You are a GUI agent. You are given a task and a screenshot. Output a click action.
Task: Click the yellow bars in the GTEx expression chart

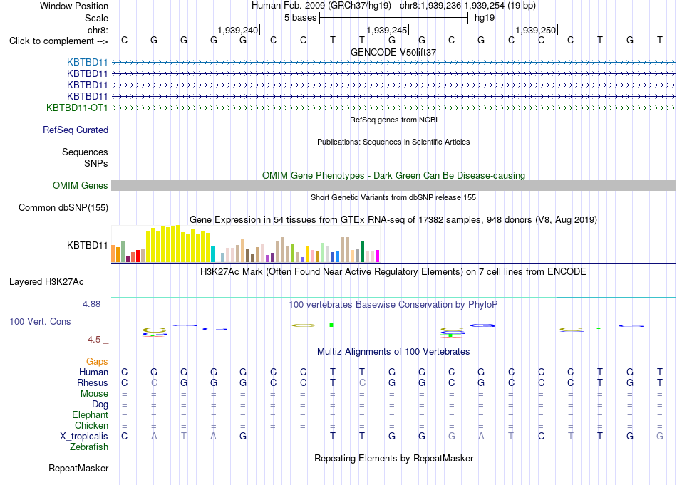click(178, 244)
